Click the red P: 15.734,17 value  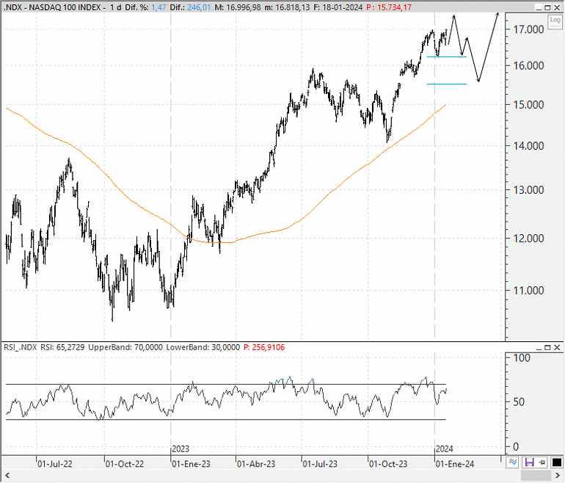point(389,7)
